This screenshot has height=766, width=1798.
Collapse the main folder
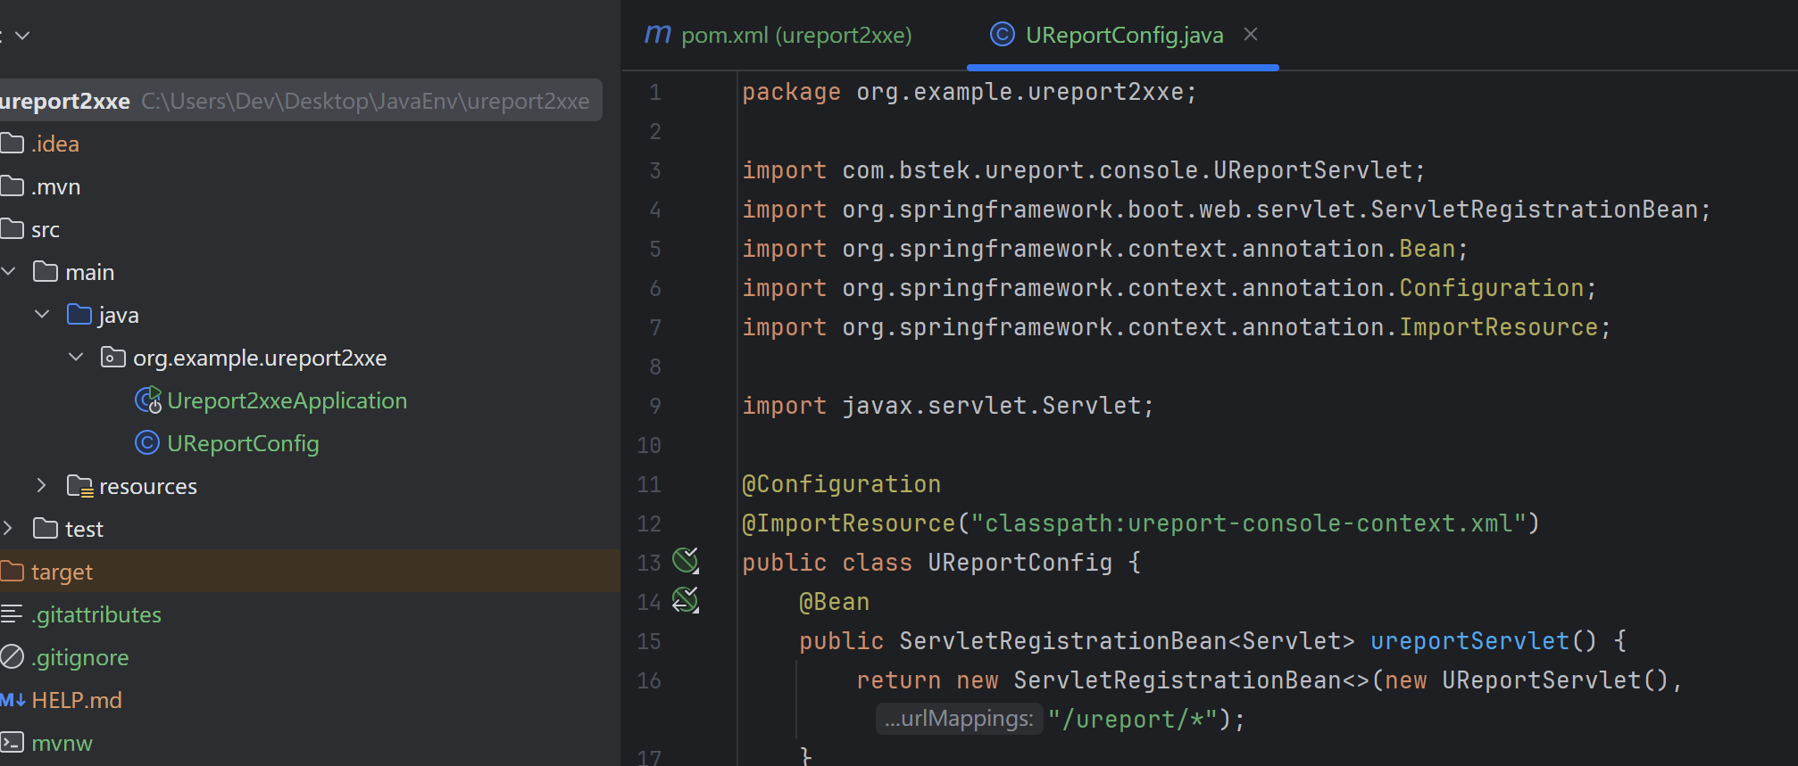click(9, 271)
